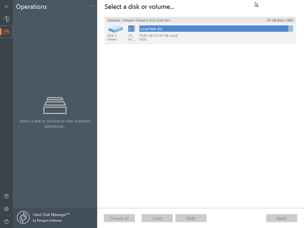Viewport: 304px width, 228px height.
Task: Expand the Operations panel three-dot menu
Action: [x=92, y=7]
